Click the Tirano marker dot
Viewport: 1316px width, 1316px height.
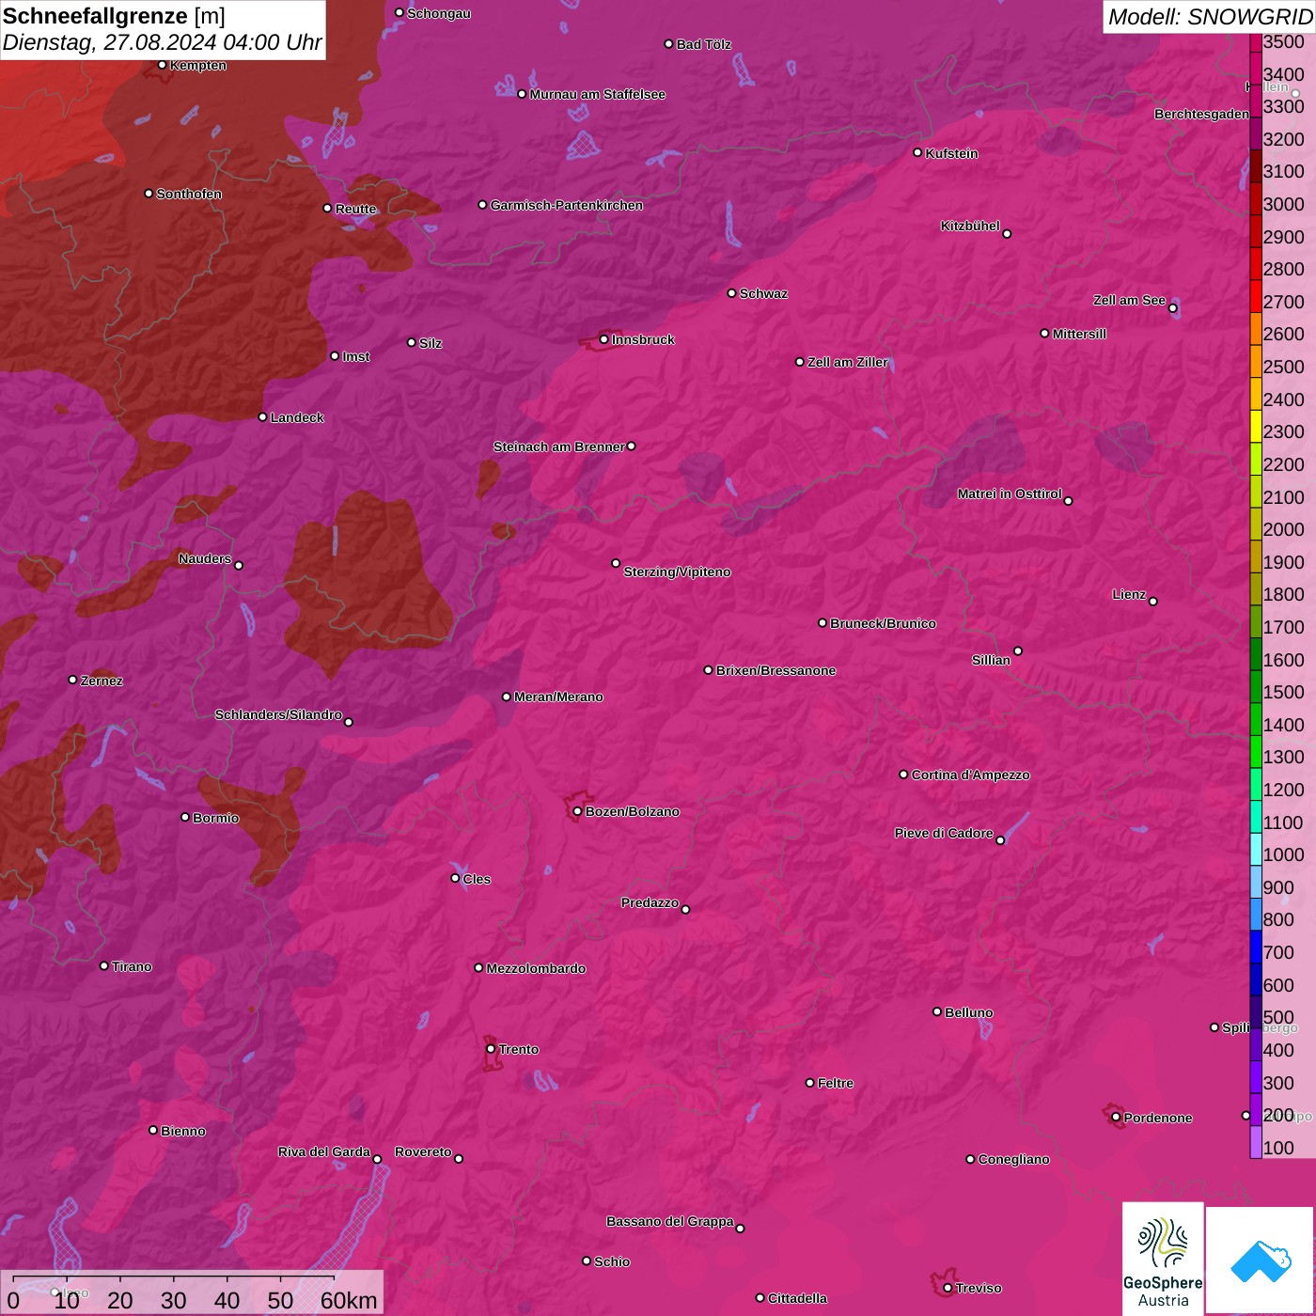click(x=103, y=966)
